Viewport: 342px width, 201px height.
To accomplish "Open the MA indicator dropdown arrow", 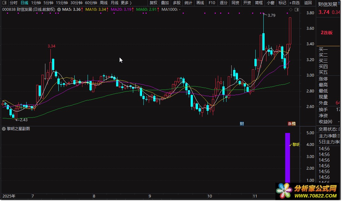I will [59, 9].
